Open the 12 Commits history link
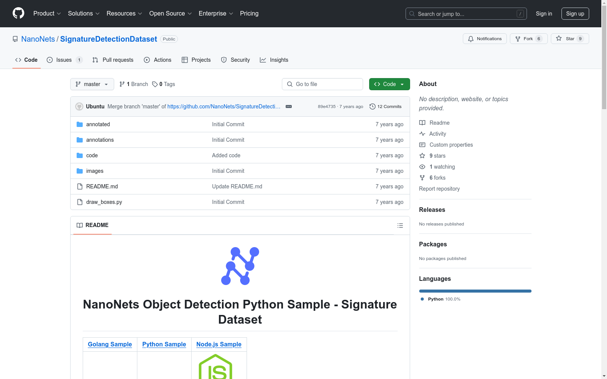607x379 pixels. (385, 106)
